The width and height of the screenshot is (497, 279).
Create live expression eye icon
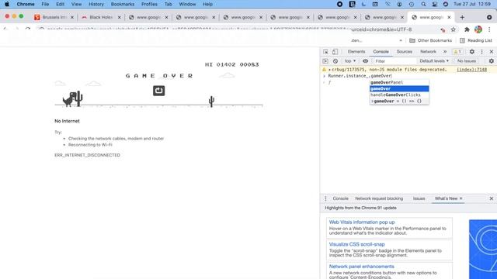[x=365, y=61]
